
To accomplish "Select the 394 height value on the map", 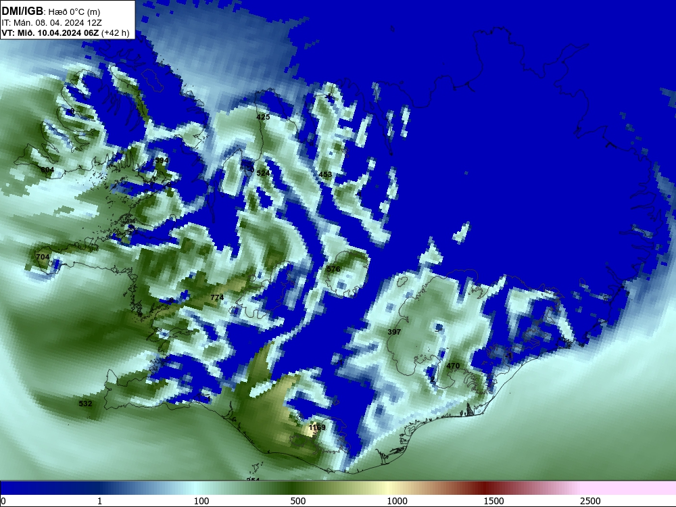I will click(162, 160).
